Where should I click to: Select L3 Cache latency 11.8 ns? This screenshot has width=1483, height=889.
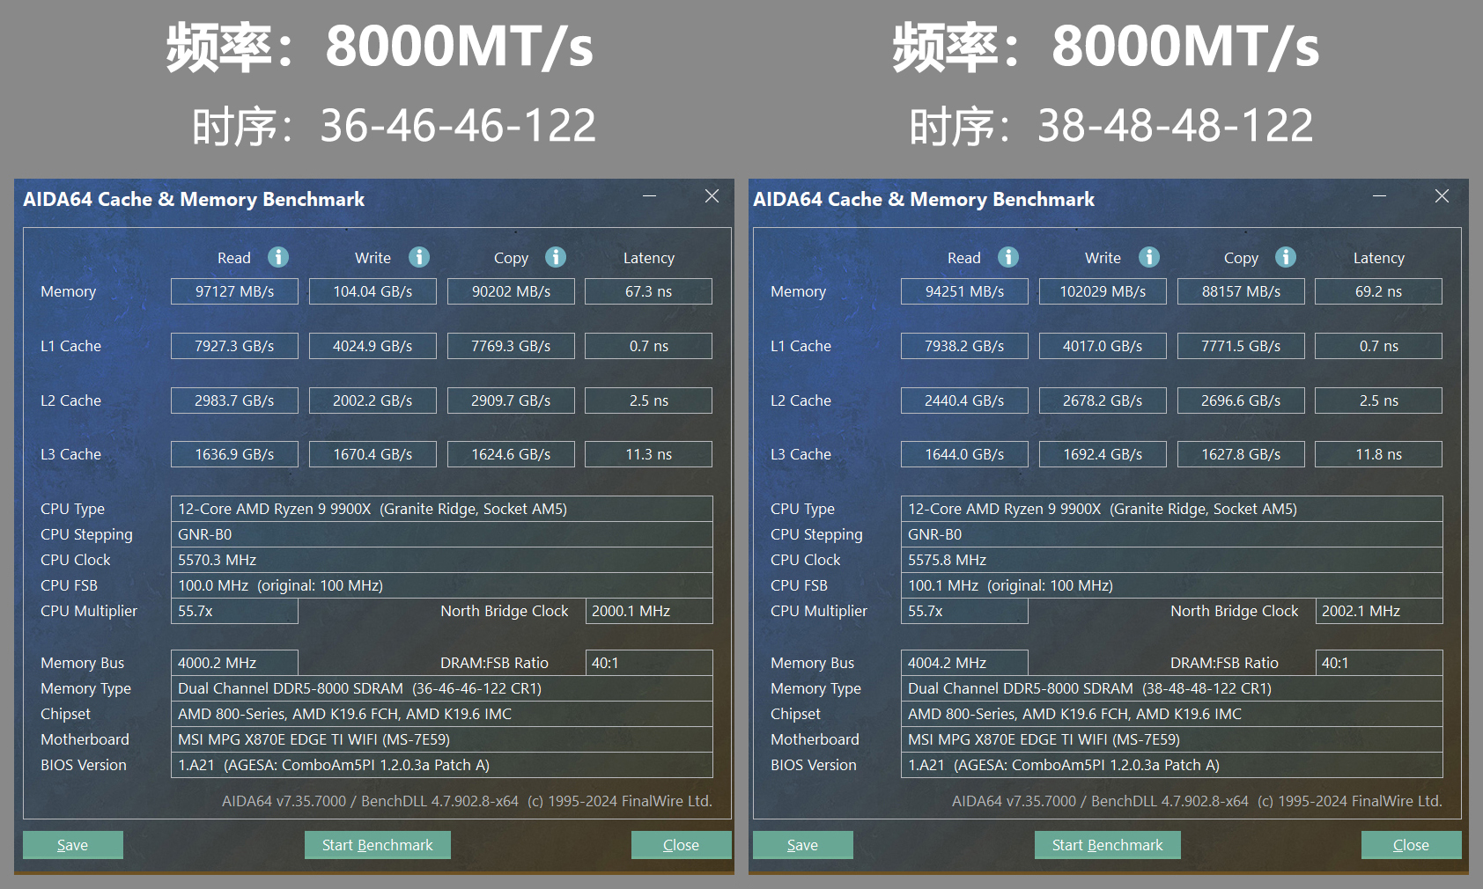click(1379, 454)
